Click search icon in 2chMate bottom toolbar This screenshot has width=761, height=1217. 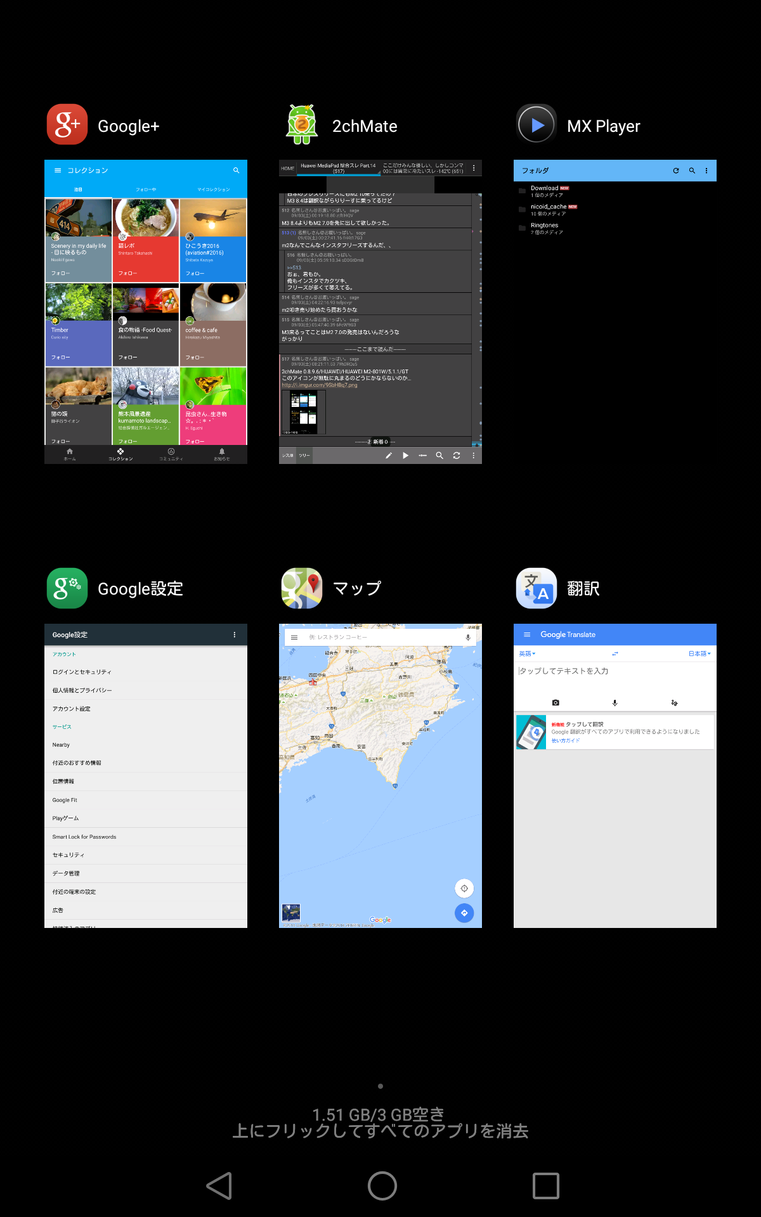click(439, 455)
